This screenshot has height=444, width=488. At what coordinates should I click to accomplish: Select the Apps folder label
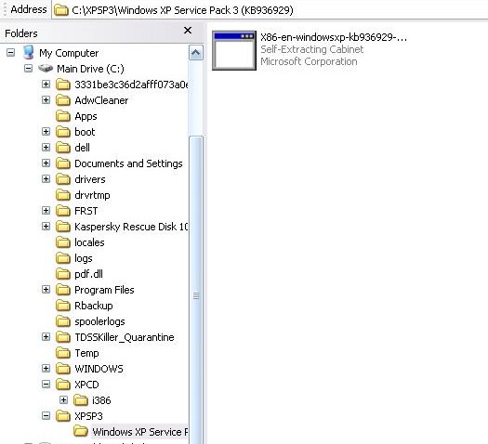pyautogui.click(x=86, y=116)
